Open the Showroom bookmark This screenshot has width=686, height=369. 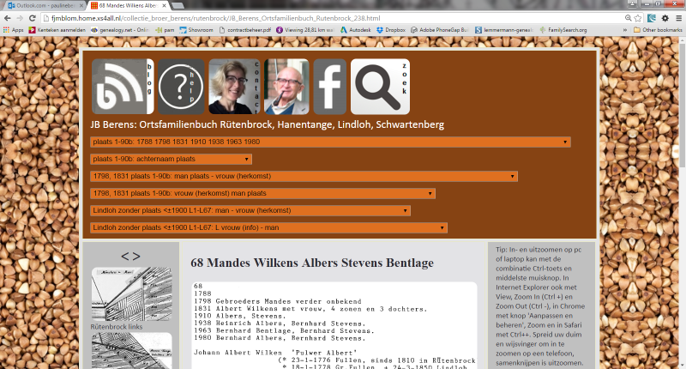[196, 30]
